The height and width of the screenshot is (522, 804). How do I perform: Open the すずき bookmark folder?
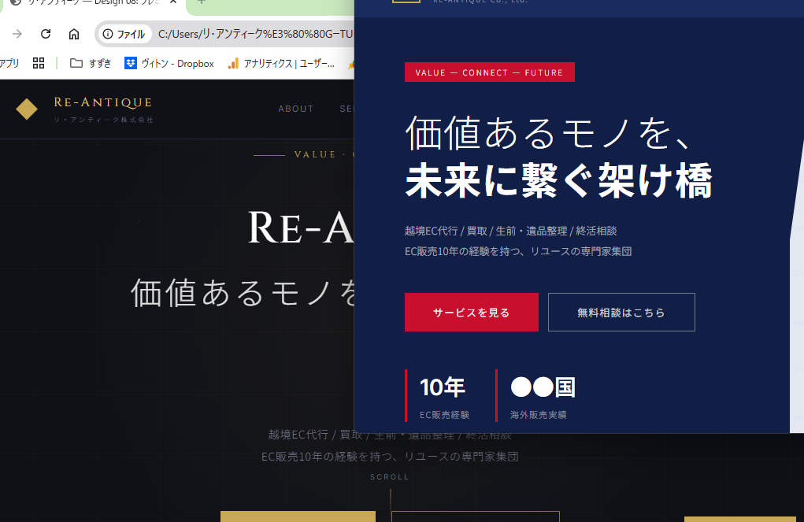(x=91, y=63)
